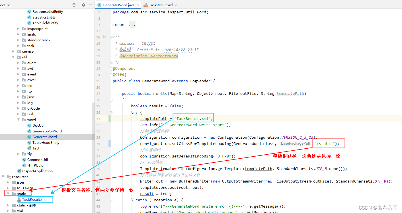
Task: Open the Project panel settings gear icon
Action: pyautogui.click(x=83, y=5)
